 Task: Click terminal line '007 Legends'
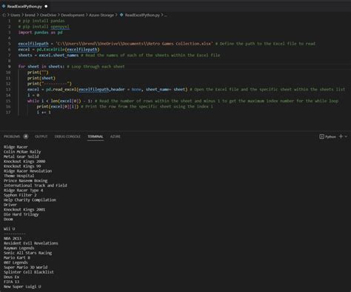point(16,262)
